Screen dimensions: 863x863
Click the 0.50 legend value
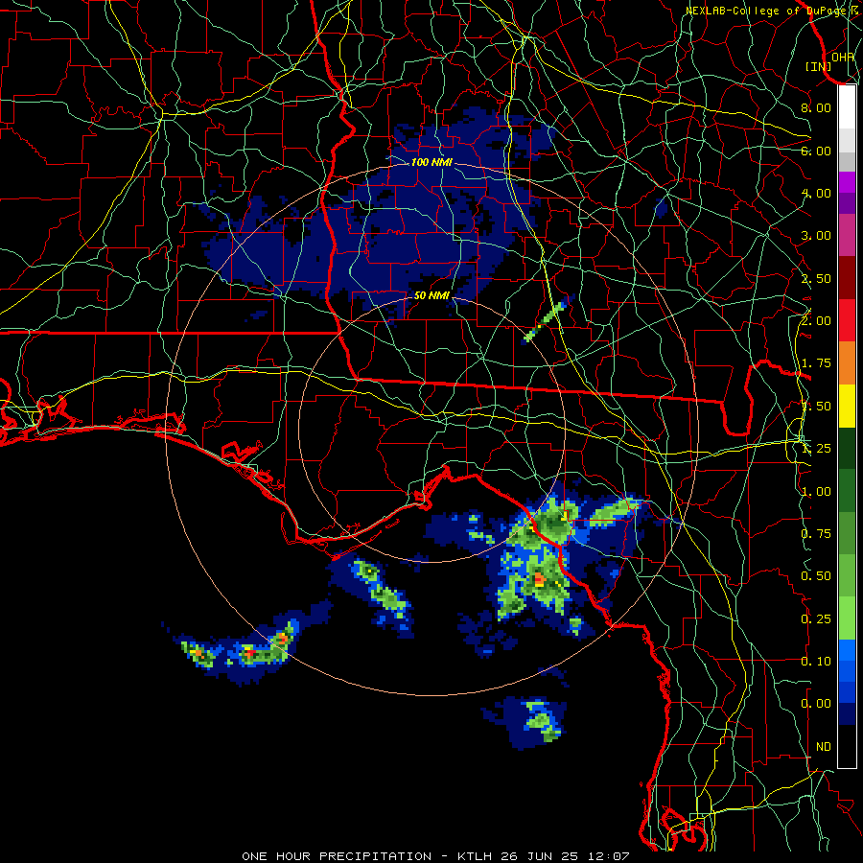(x=816, y=576)
